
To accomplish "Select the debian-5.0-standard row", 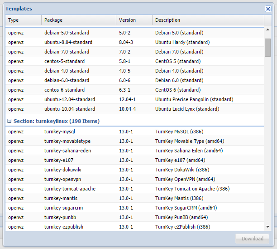I will [134, 33].
